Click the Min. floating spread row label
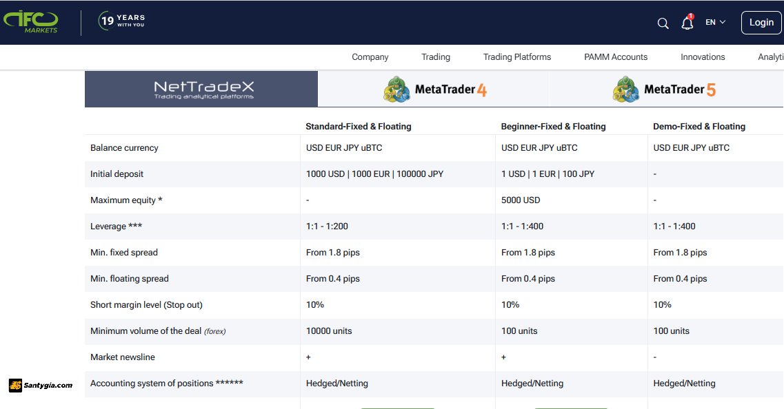The width and height of the screenshot is (784, 409). tap(130, 279)
